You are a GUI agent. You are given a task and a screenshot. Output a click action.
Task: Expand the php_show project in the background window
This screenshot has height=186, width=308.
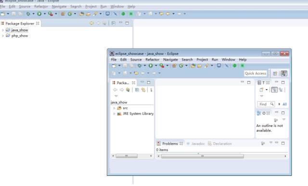(3, 36)
